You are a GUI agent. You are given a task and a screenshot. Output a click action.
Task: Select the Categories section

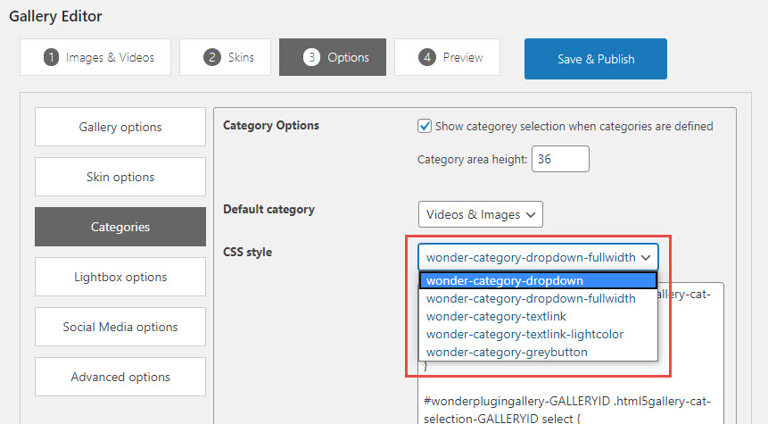tap(120, 227)
